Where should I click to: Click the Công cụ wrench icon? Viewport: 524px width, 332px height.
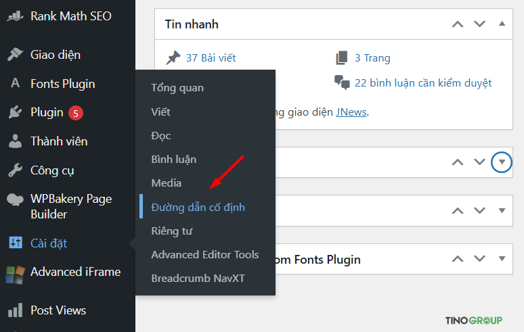(x=15, y=170)
